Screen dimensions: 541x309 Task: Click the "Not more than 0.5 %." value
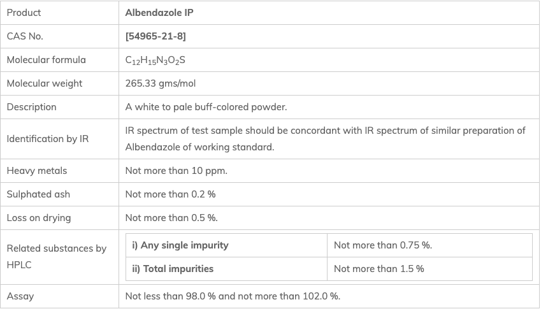point(171,218)
